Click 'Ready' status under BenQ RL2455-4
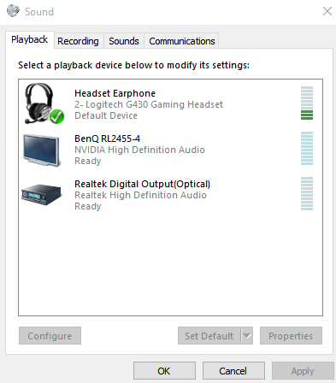The height and width of the screenshot is (383, 336). (88, 161)
